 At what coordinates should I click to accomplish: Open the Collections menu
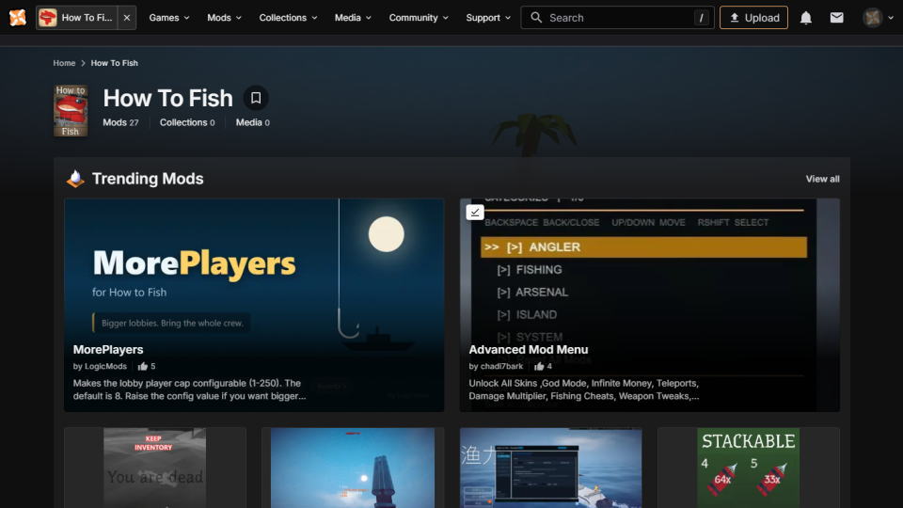click(x=288, y=18)
